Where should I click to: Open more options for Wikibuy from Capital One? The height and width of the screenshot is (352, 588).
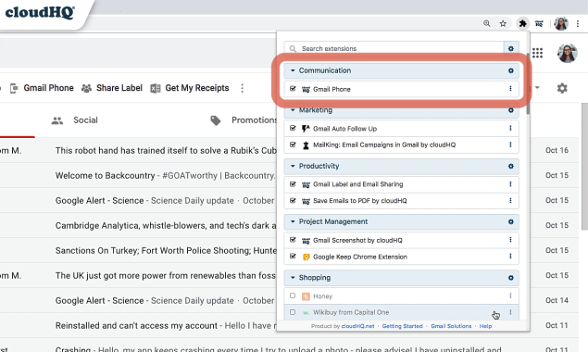pos(510,312)
